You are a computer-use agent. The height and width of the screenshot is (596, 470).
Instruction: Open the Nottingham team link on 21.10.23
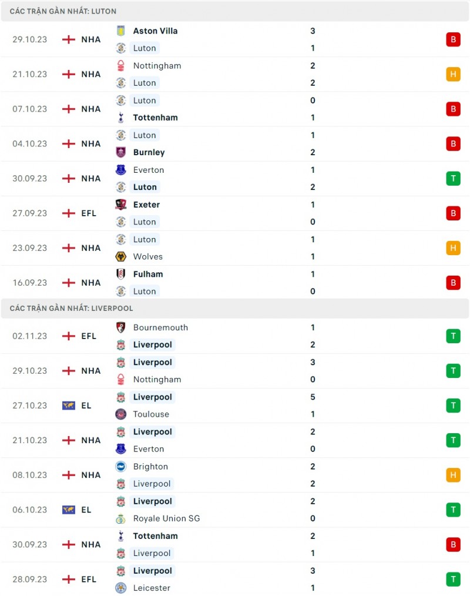point(157,66)
